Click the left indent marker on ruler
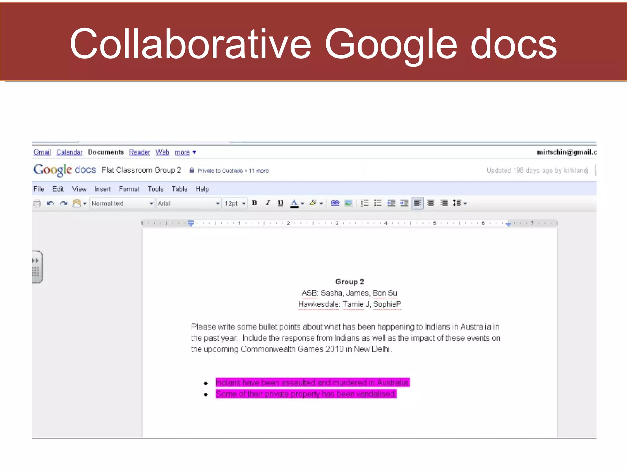627x470 pixels. [191, 223]
